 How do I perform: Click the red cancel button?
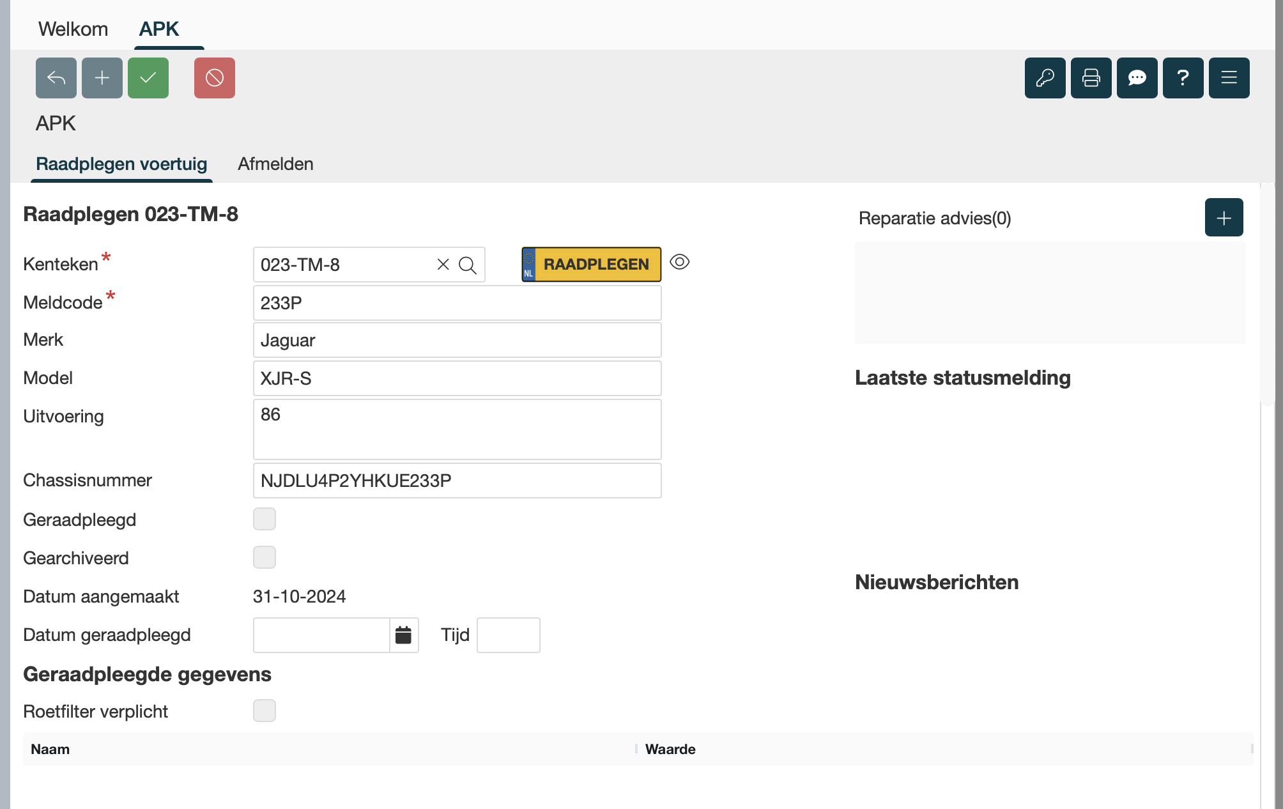pos(215,78)
